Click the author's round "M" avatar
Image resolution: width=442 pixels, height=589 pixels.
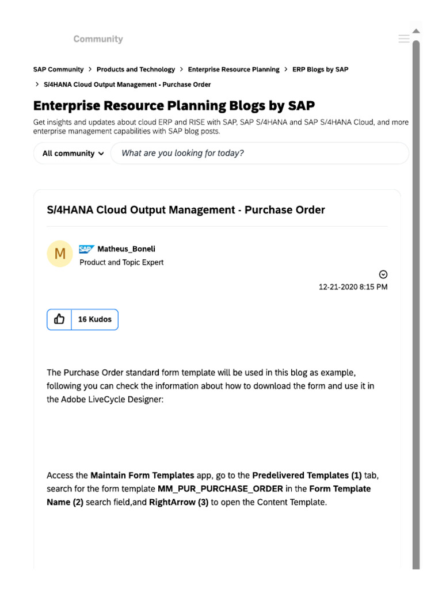[60, 254]
